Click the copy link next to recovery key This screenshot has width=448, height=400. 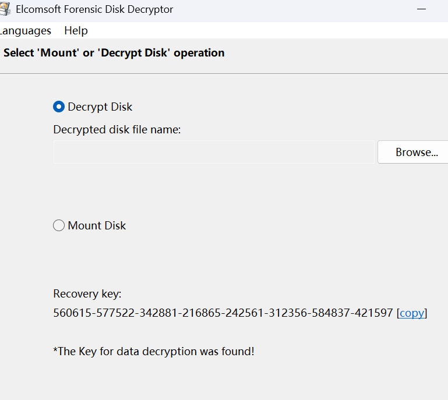pyautogui.click(x=412, y=313)
